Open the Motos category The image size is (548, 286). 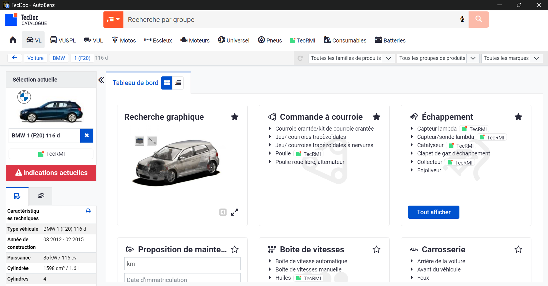coord(123,40)
